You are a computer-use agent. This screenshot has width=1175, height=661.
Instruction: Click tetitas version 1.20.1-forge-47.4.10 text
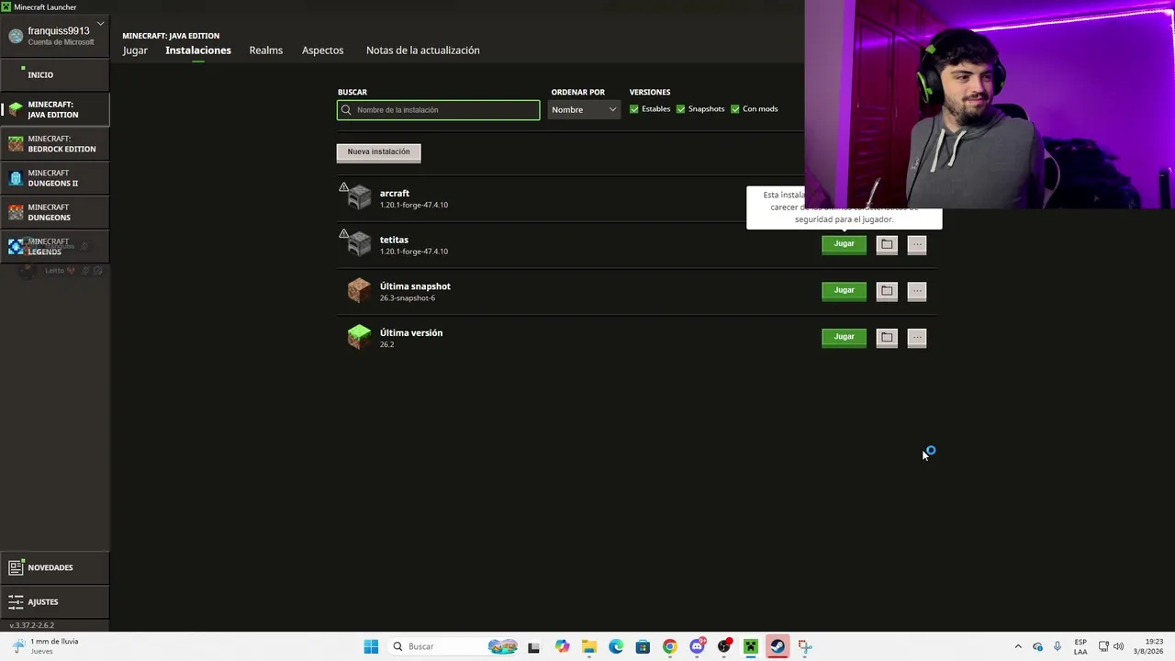[x=414, y=252]
